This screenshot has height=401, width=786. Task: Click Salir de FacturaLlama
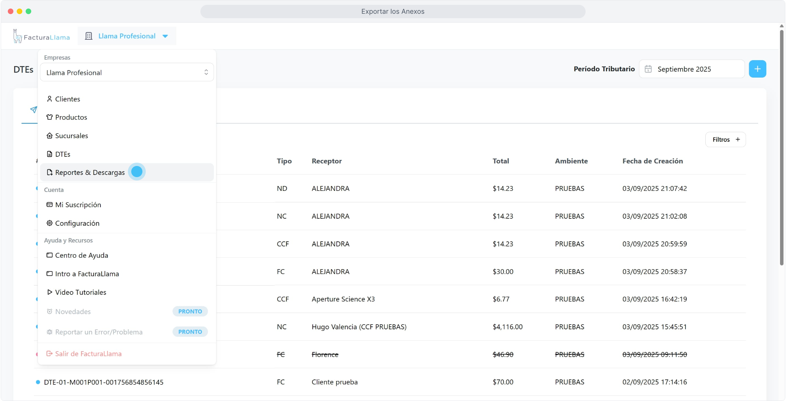click(x=88, y=354)
